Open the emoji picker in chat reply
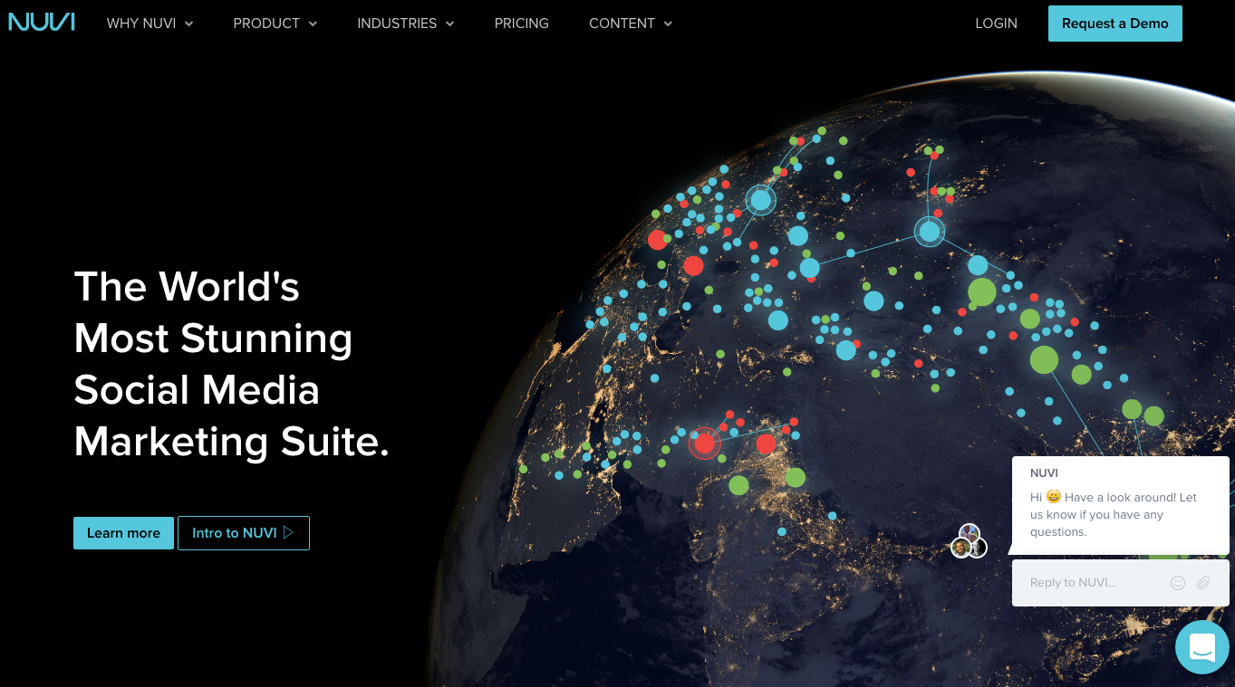 coord(1177,583)
